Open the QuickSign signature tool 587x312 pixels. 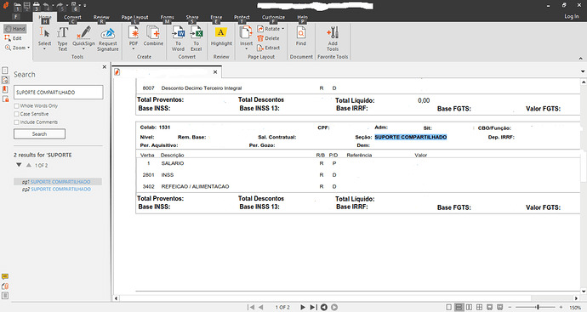pos(83,38)
